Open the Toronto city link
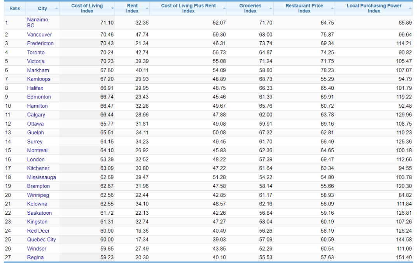 (x=36, y=53)
